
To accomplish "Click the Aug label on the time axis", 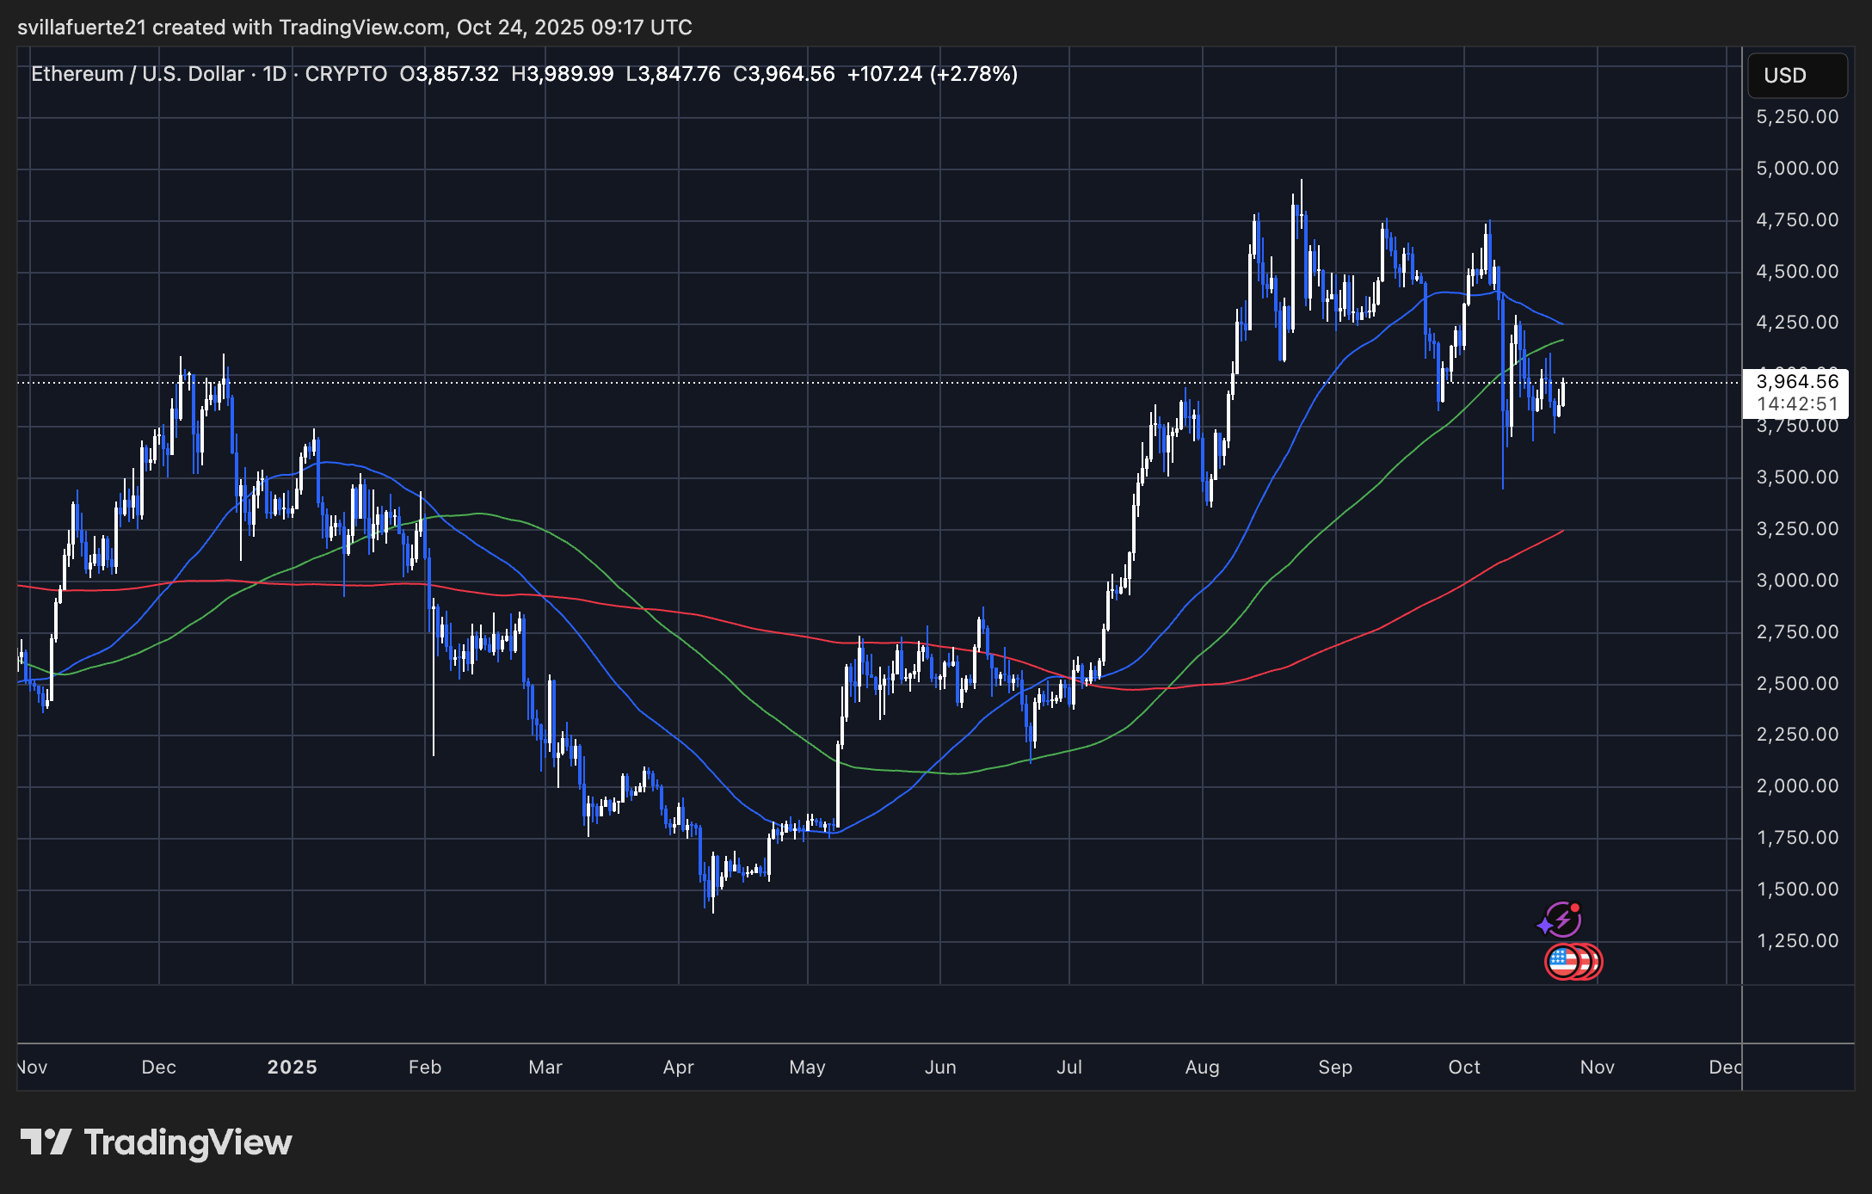I will [x=1202, y=1067].
